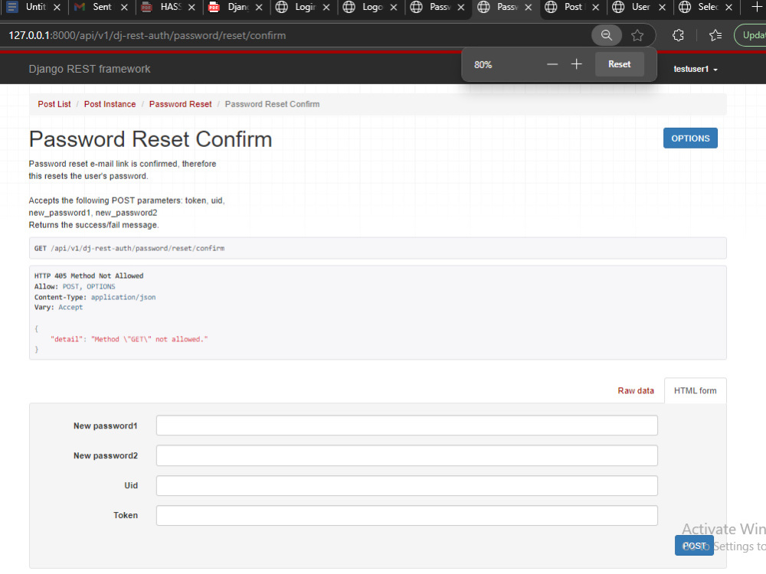This screenshot has height=574, width=766.
Task: Open a new browser tab
Action: (757, 7)
